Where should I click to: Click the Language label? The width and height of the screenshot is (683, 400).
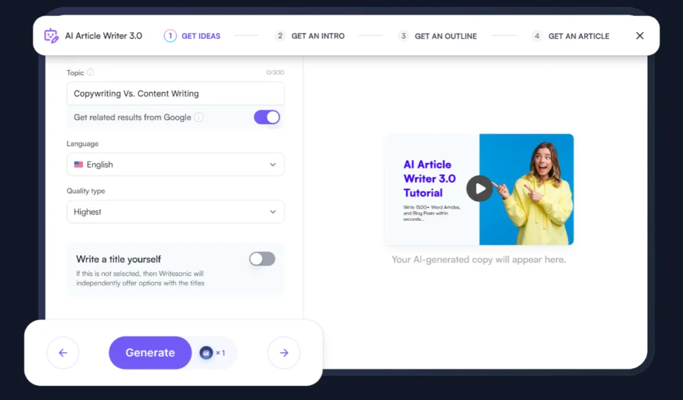[x=83, y=144]
